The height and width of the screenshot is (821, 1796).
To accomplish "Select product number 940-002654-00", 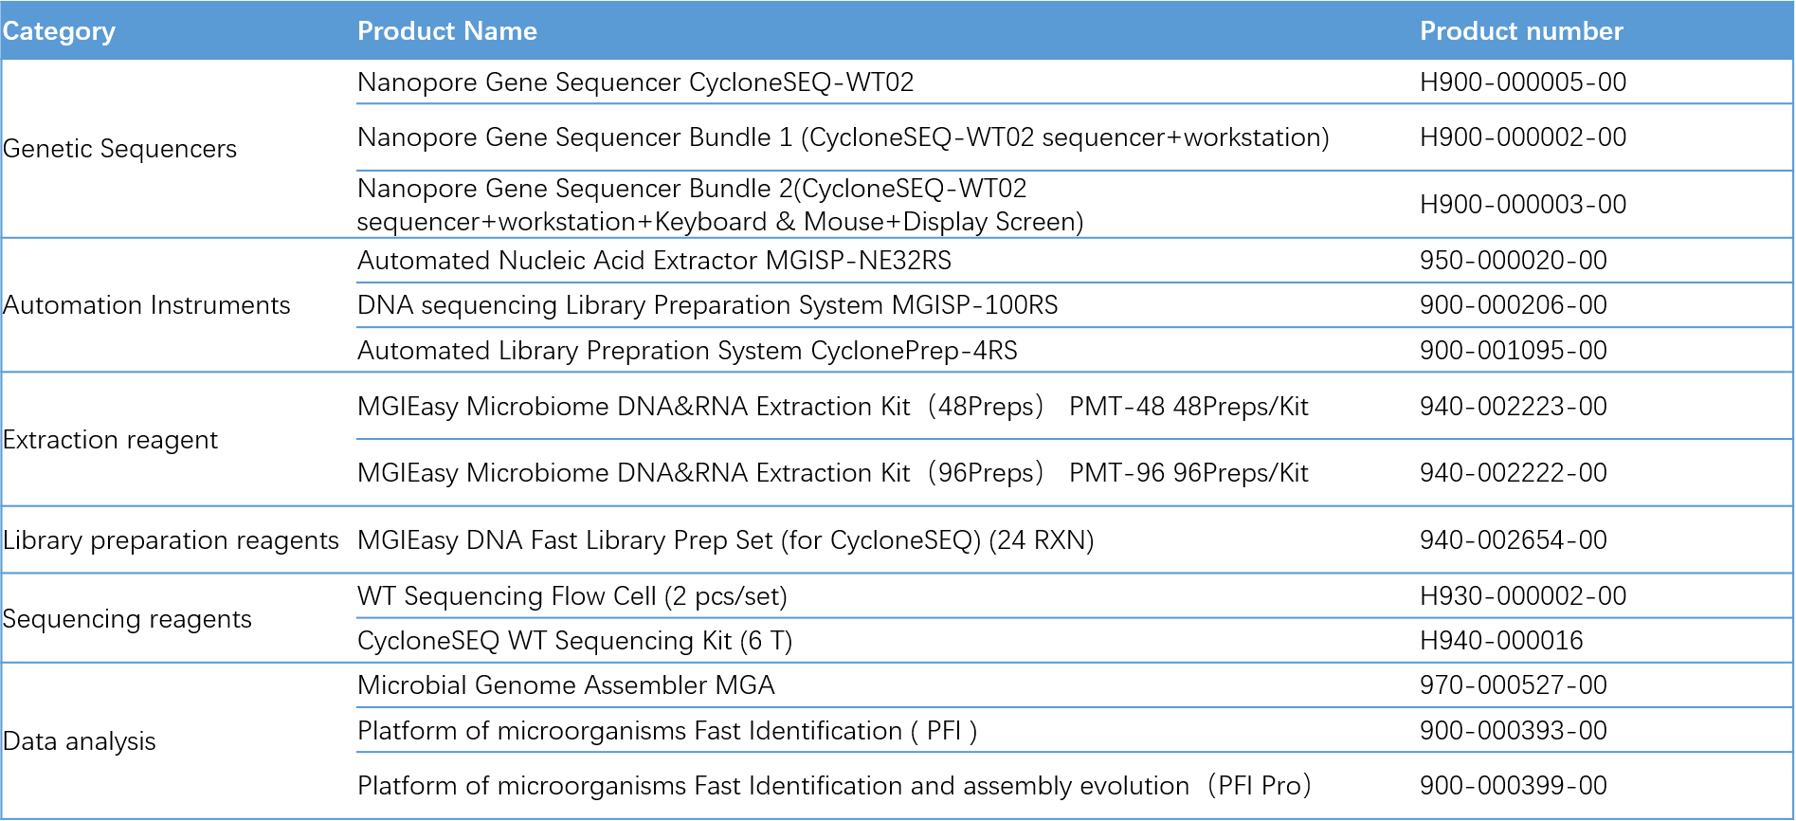I will (x=1514, y=540).
